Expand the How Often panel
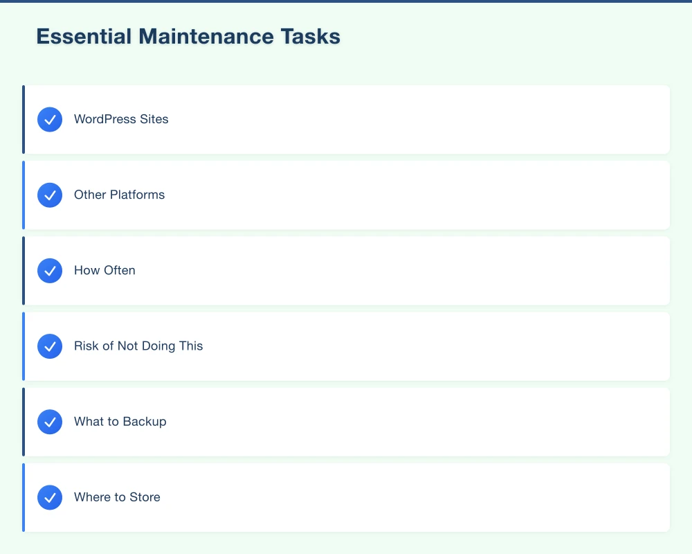 coord(346,271)
